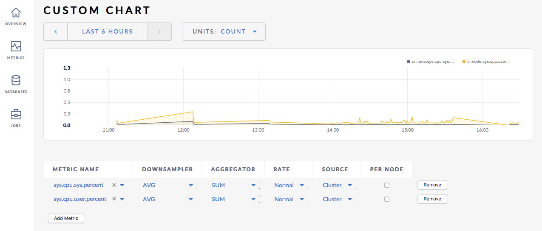Clear sys.cpu.sys.percent metric with X
The image size is (542, 231).
[114, 185]
